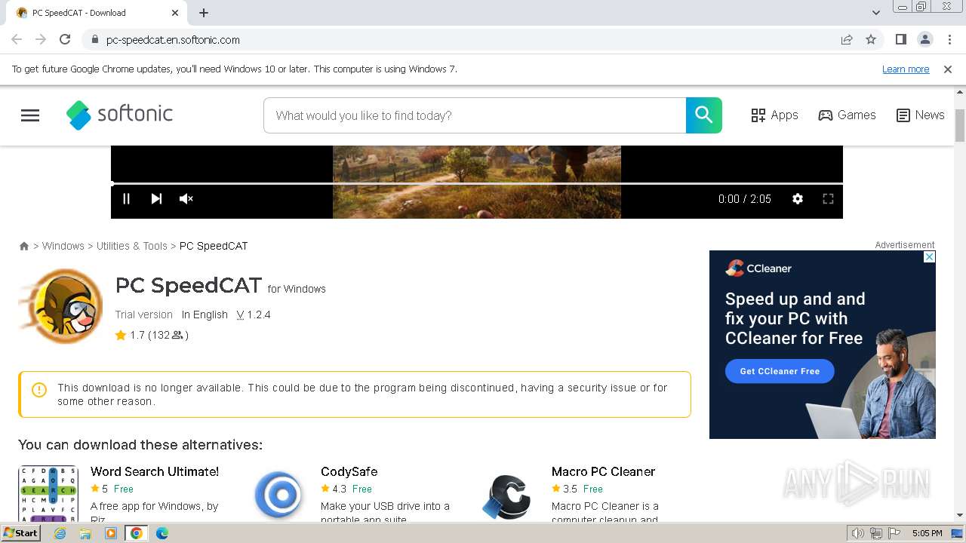Open tab search dropdown
Viewport: 966px width, 543px height.
click(x=875, y=13)
